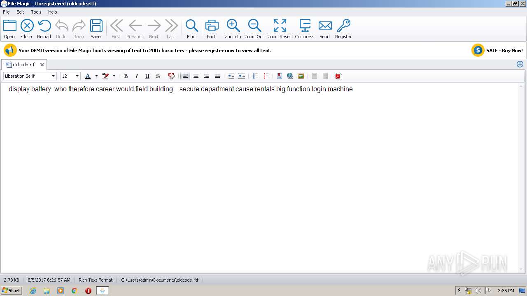This screenshot has height=296, width=527.
Task: Close the oldcode.rtf tab
Action: pyautogui.click(x=42, y=65)
